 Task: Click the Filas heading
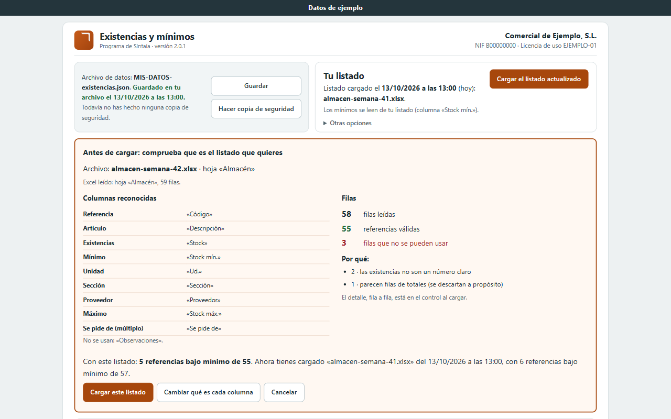click(349, 198)
